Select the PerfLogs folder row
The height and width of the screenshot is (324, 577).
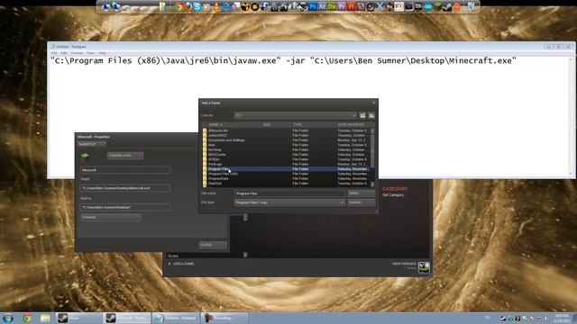click(x=286, y=164)
